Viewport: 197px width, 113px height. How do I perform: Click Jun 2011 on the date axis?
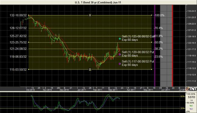165,90
